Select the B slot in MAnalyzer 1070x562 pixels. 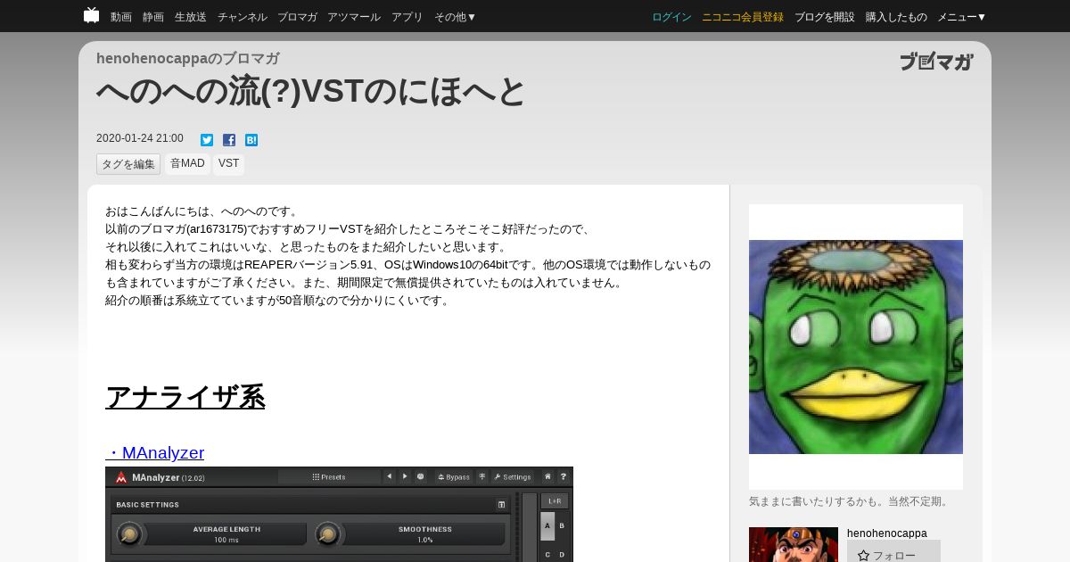pos(562,525)
